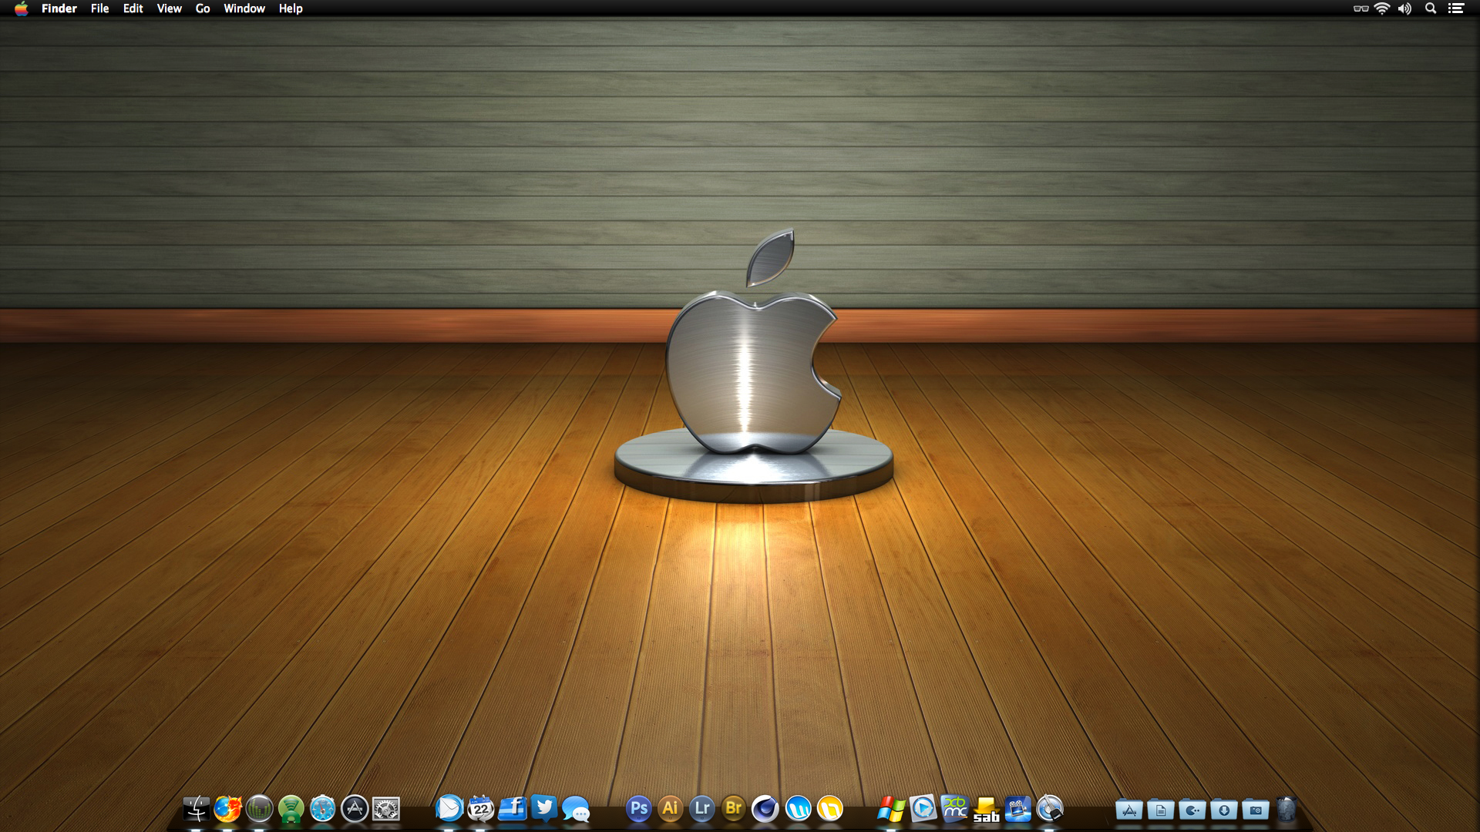Open the Apple menu
The image size is (1480, 832).
22,8
